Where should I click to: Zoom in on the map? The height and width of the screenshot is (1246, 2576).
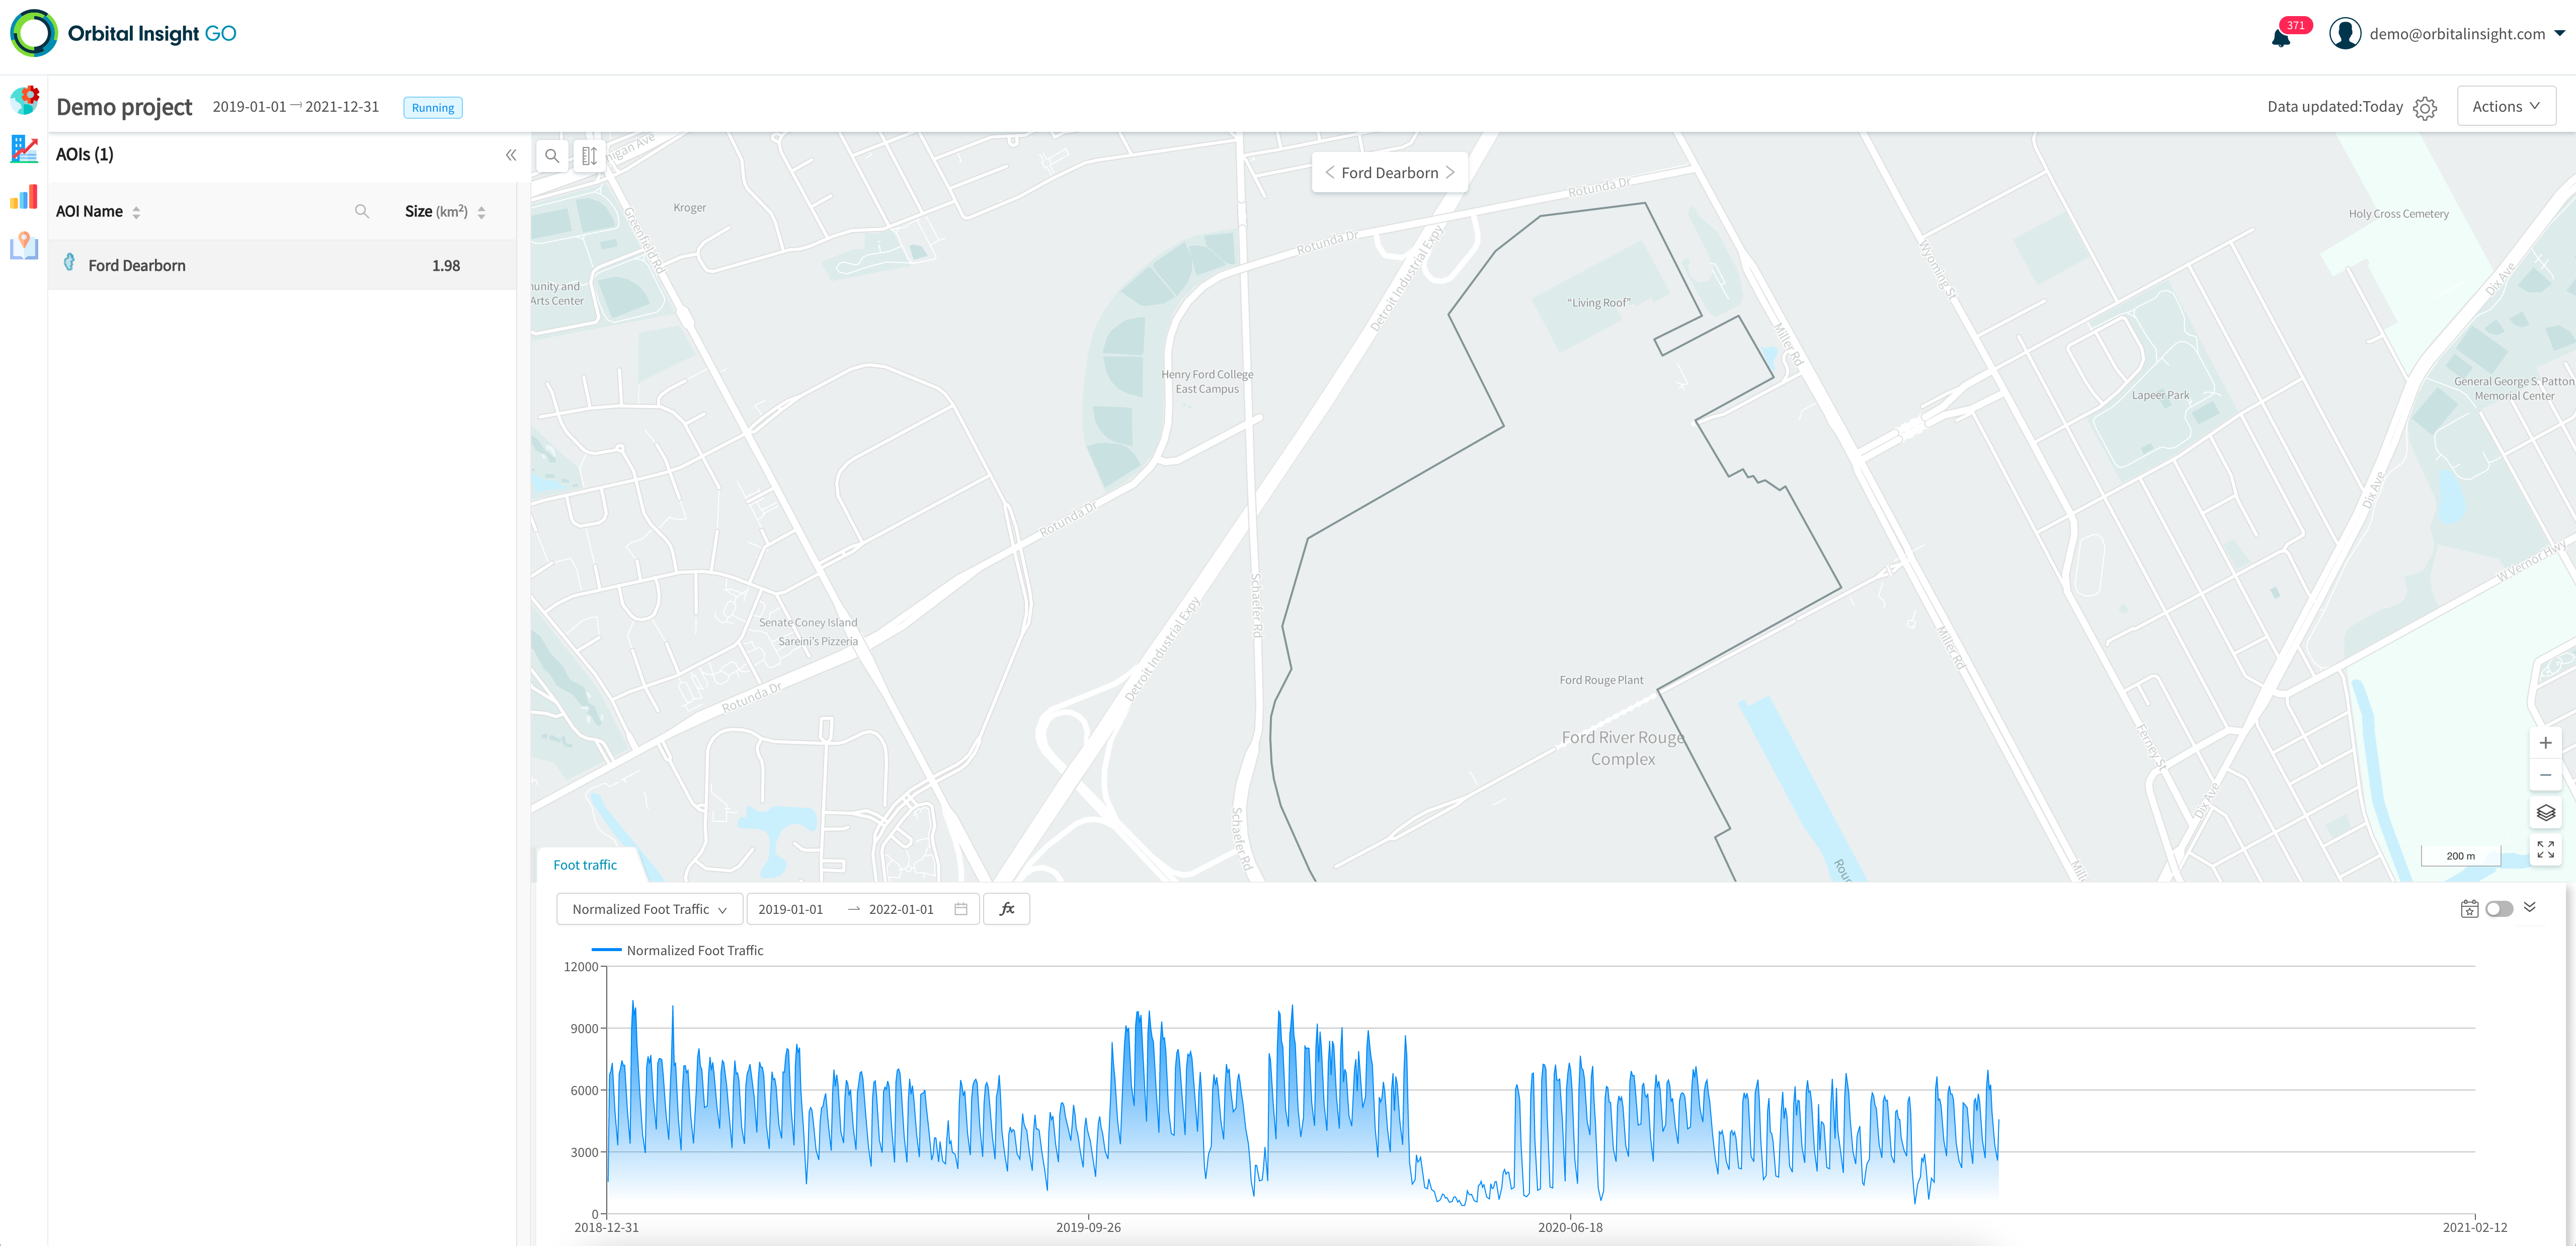click(x=2546, y=743)
